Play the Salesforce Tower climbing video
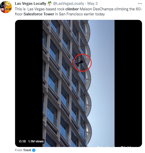The image size is (145, 153). click(x=79, y=83)
